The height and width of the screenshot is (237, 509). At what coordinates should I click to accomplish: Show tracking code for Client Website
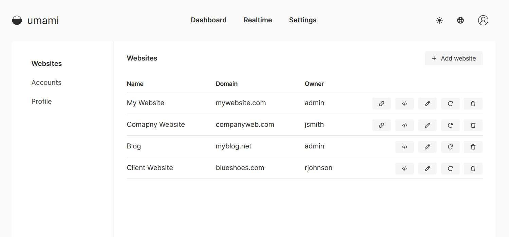click(x=404, y=169)
